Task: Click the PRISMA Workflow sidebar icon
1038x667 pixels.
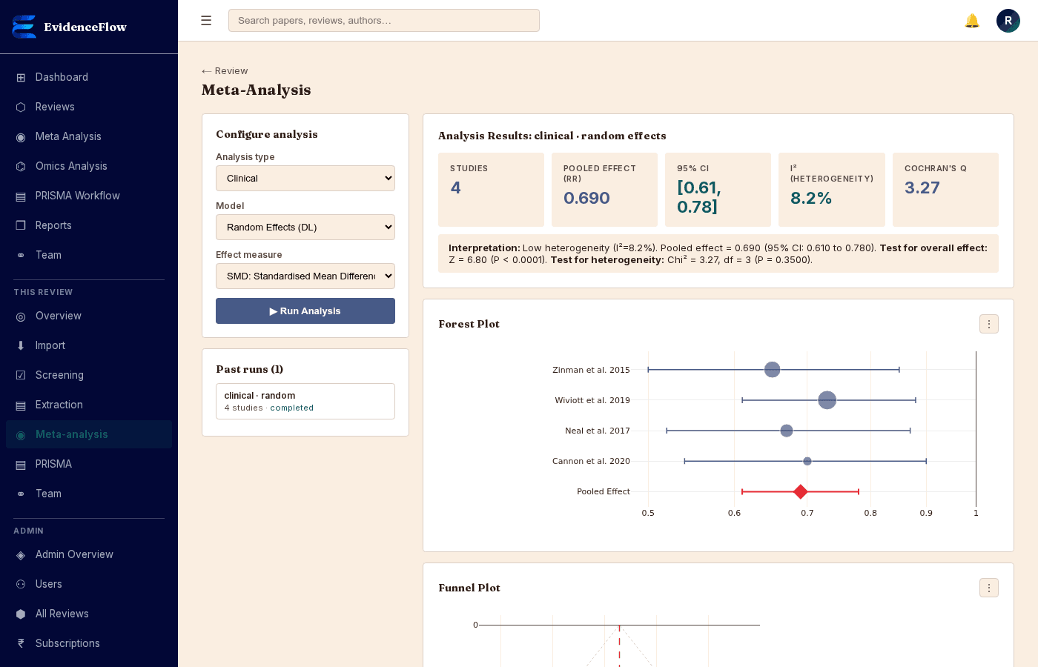Action: pyautogui.click(x=21, y=196)
